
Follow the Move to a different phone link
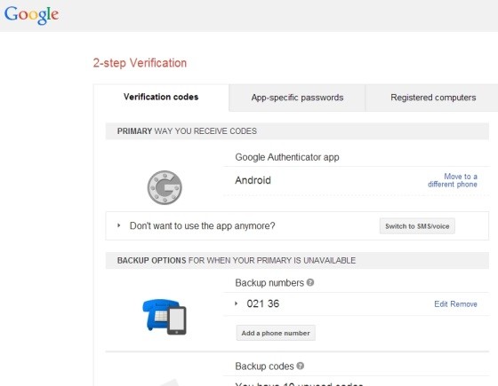coord(453,180)
